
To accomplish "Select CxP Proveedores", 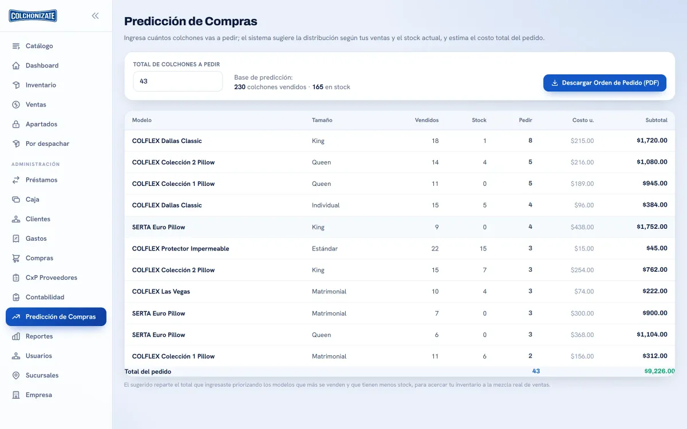I will [x=56, y=277].
